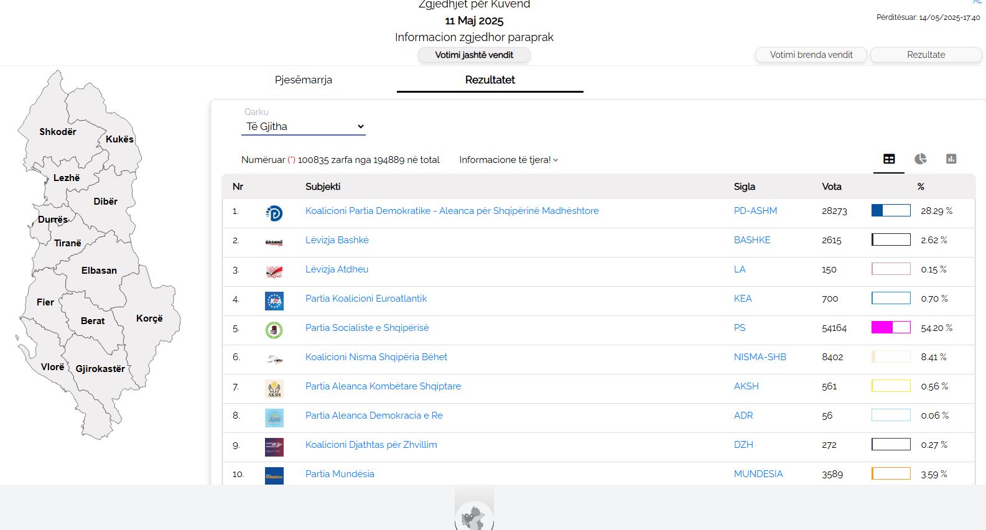This screenshot has width=986, height=530.
Task: Click the Lëvizja Bashkë logo
Action: coord(274,243)
